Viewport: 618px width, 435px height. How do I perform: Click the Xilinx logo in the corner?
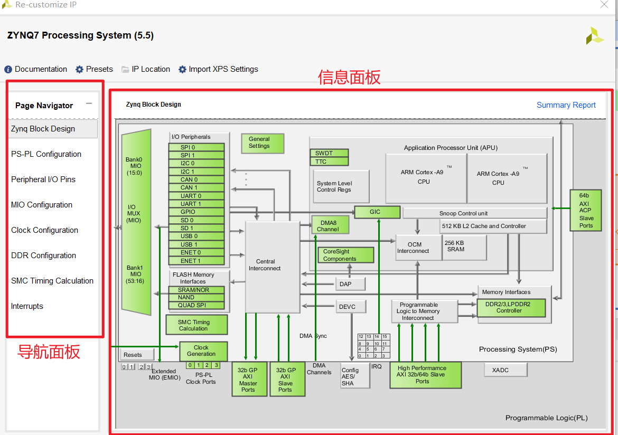tap(595, 35)
